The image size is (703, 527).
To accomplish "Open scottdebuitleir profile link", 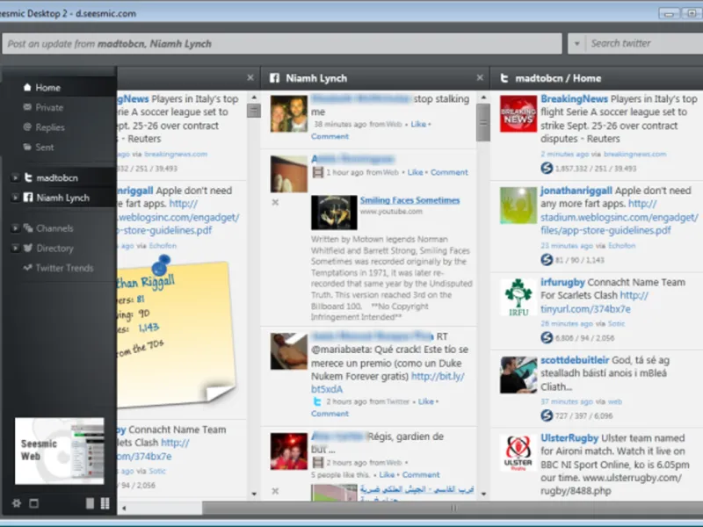I will (575, 360).
